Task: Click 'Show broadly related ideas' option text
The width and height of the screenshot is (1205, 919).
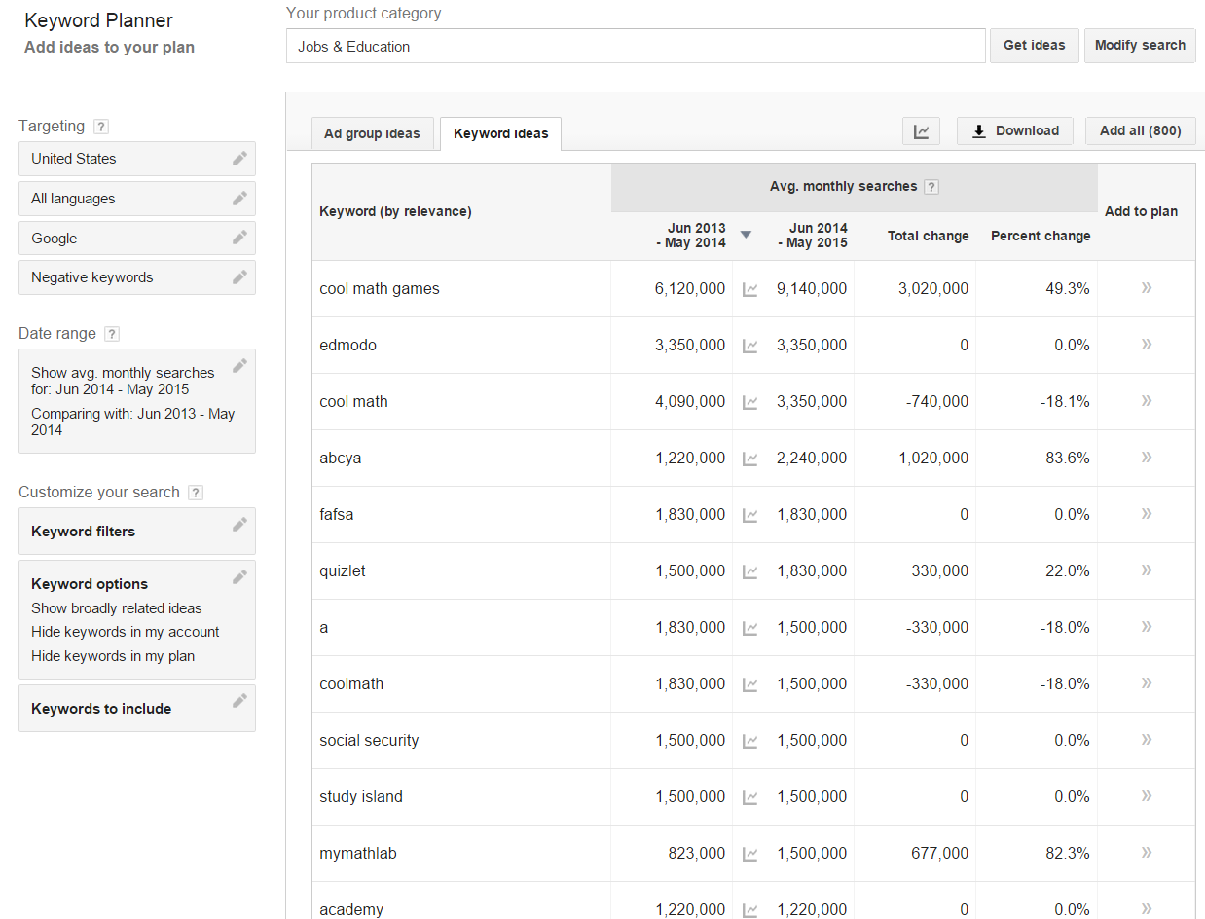Action: (x=117, y=608)
